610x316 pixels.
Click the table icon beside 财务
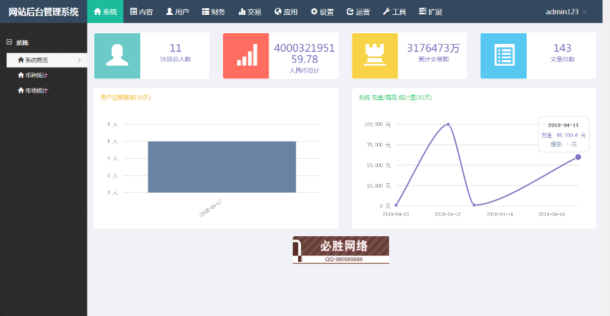click(205, 12)
